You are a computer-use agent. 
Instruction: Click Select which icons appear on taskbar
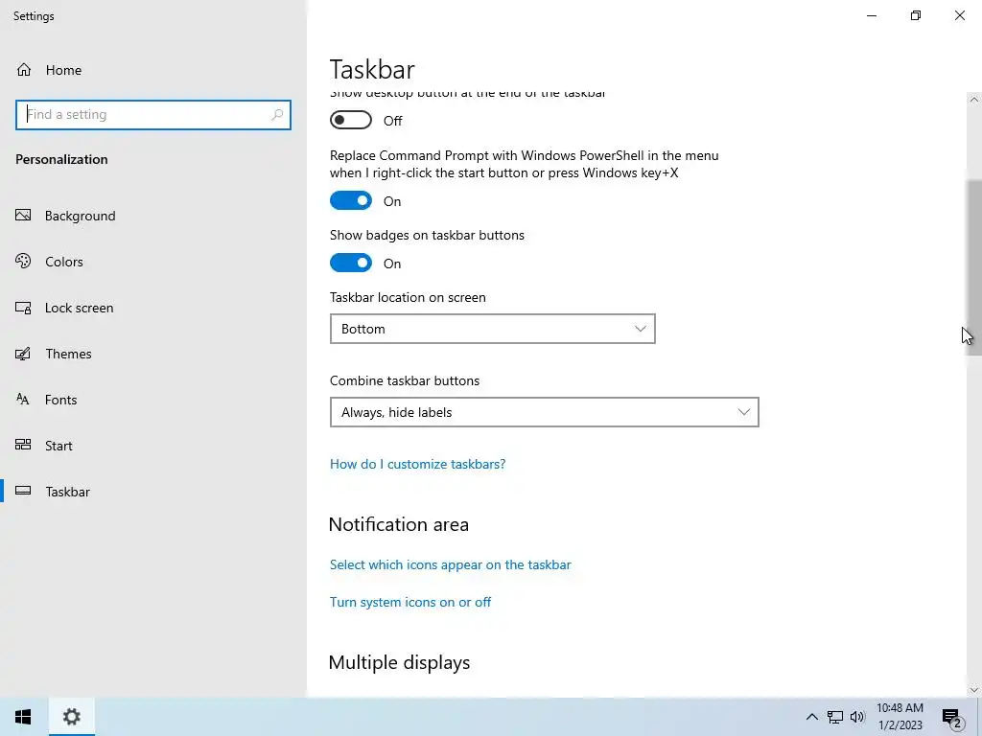click(451, 564)
